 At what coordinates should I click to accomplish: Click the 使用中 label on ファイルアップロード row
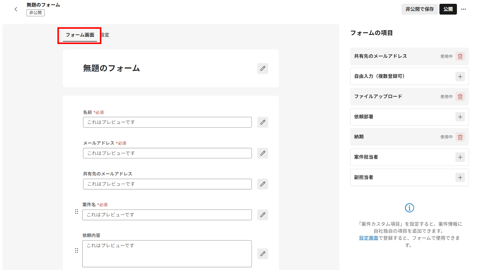pyautogui.click(x=446, y=97)
